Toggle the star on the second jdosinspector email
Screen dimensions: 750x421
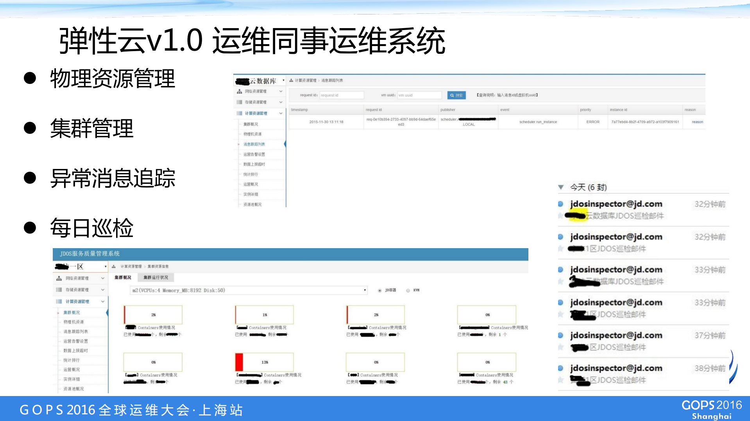(x=560, y=249)
